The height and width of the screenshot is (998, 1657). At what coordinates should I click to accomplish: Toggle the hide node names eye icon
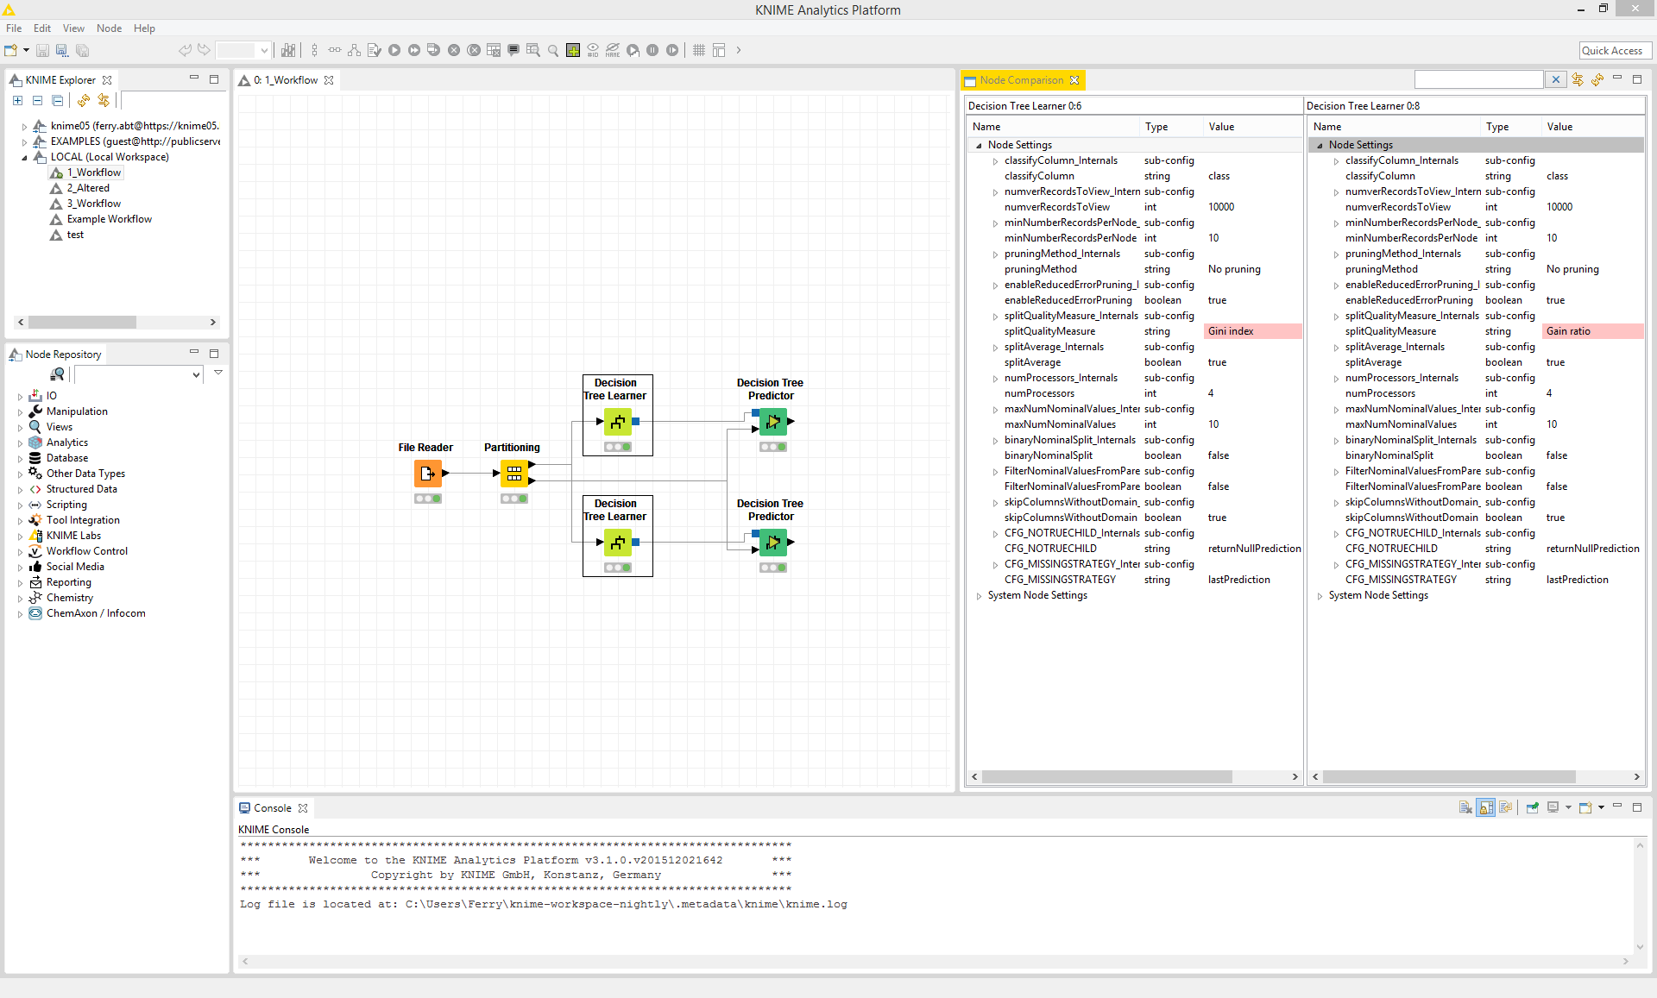point(613,50)
